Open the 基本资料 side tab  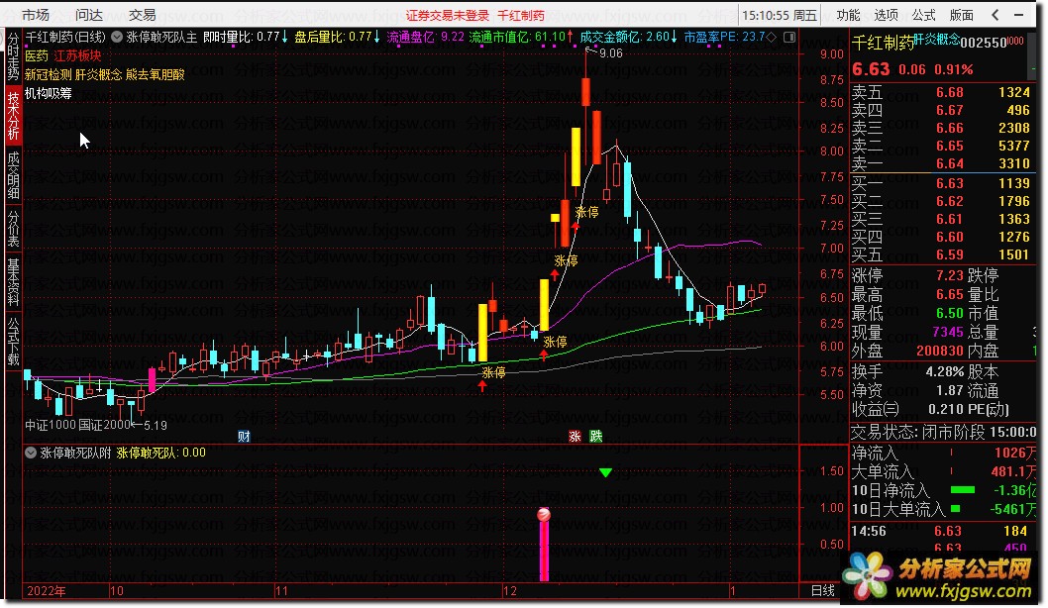point(13,282)
